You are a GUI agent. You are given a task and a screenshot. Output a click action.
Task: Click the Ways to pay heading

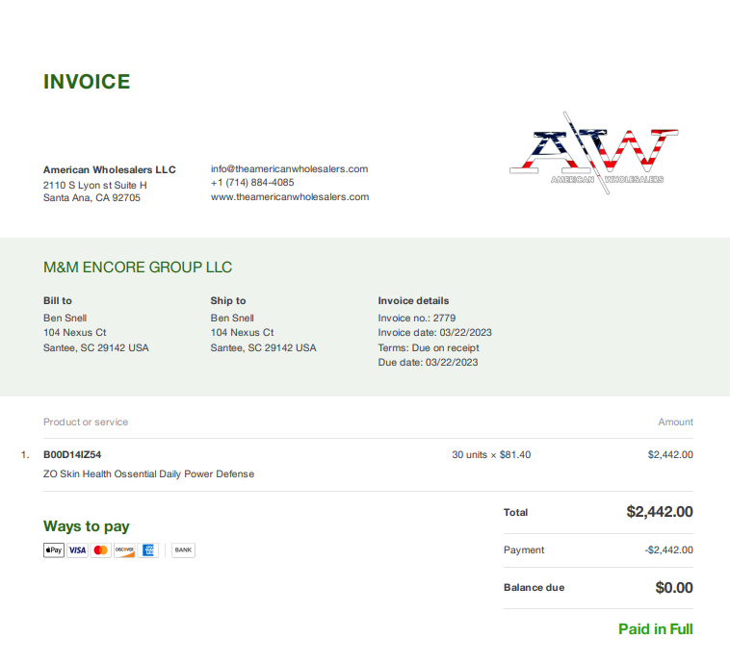pos(86,526)
